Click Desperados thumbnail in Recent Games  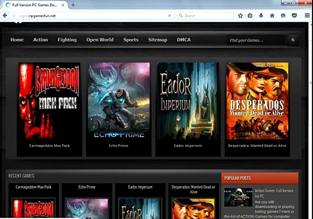(x=193, y=208)
